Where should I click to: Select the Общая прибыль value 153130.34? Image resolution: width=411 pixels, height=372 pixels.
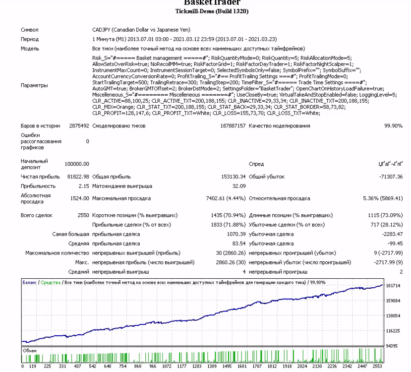coord(234,177)
